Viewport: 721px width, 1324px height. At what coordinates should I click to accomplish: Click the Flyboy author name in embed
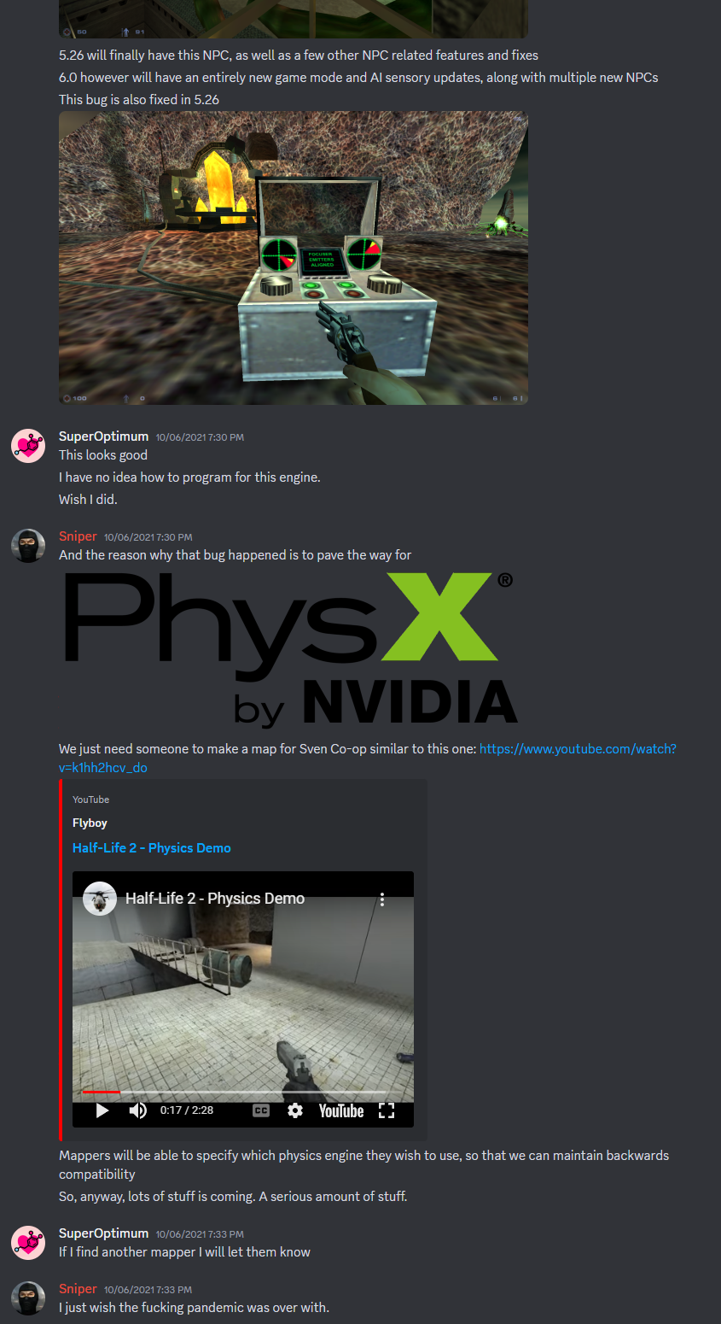90,823
